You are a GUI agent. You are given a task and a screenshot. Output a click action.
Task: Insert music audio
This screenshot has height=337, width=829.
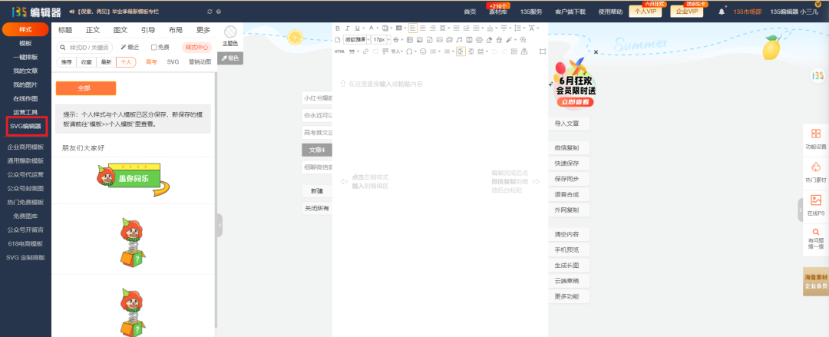(x=459, y=40)
